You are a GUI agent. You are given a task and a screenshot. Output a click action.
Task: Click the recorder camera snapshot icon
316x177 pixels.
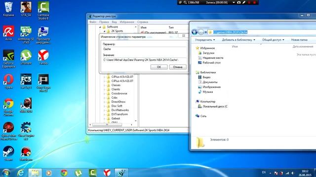pyautogui.click(x=239, y=2)
